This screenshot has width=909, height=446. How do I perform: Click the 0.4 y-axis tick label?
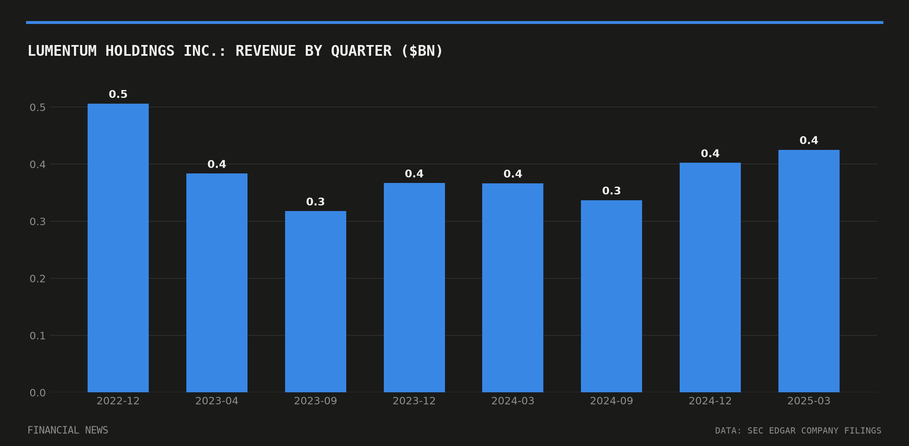[x=38, y=164]
